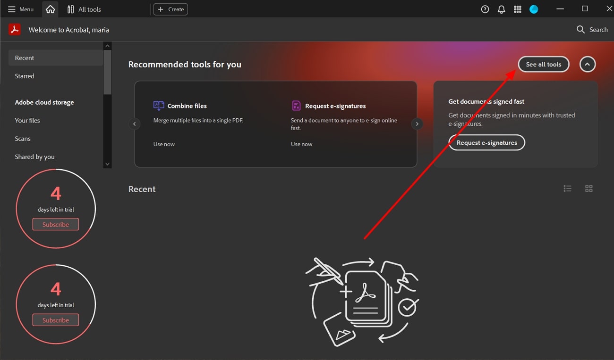This screenshot has height=360, width=614.
Task: Open Scans in the sidebar
Action: pos(23,139)
